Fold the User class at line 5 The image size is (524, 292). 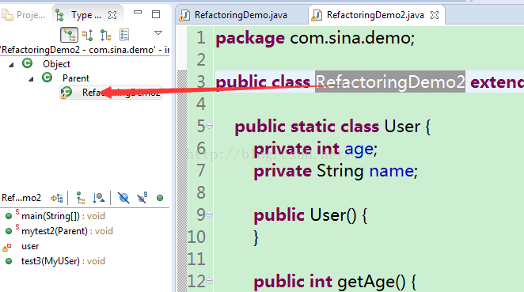(209, 126)
